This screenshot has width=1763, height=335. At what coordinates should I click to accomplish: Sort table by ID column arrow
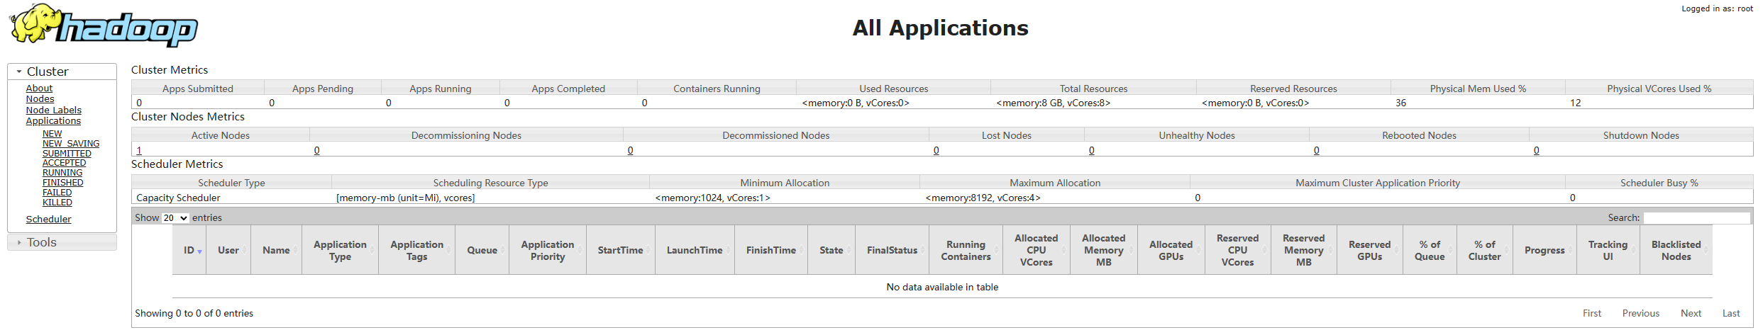pyautogui.click(x=199, y=251)
